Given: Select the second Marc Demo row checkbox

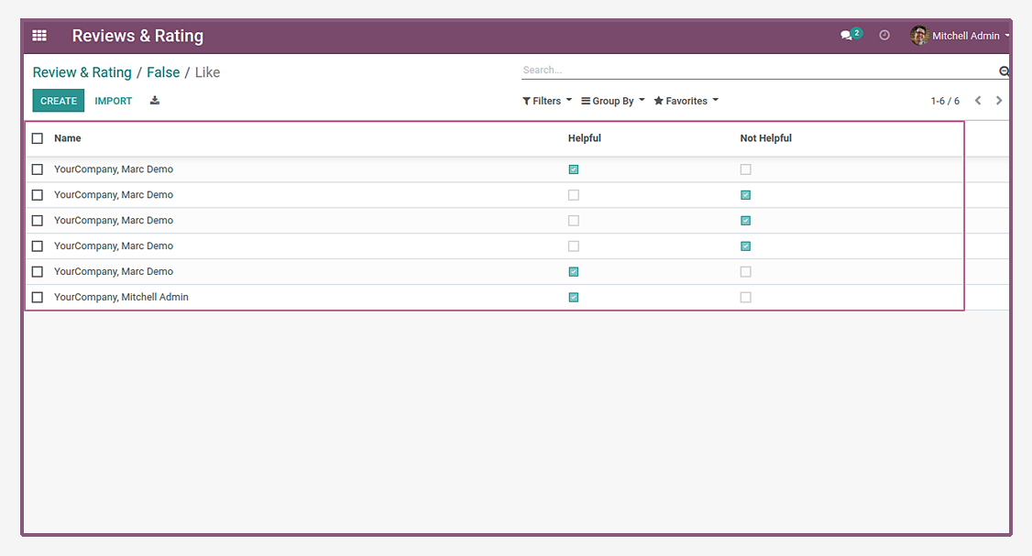Looking at the screenshot, I should click(x=38, y=195).
